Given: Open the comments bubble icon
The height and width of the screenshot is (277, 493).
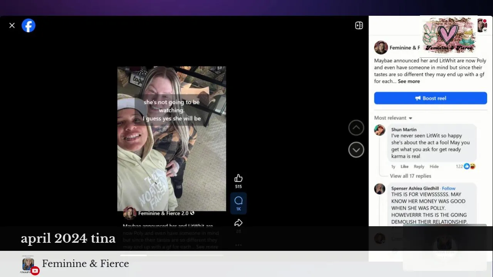Looking at the screenshot, I should [x=238, y=200].
